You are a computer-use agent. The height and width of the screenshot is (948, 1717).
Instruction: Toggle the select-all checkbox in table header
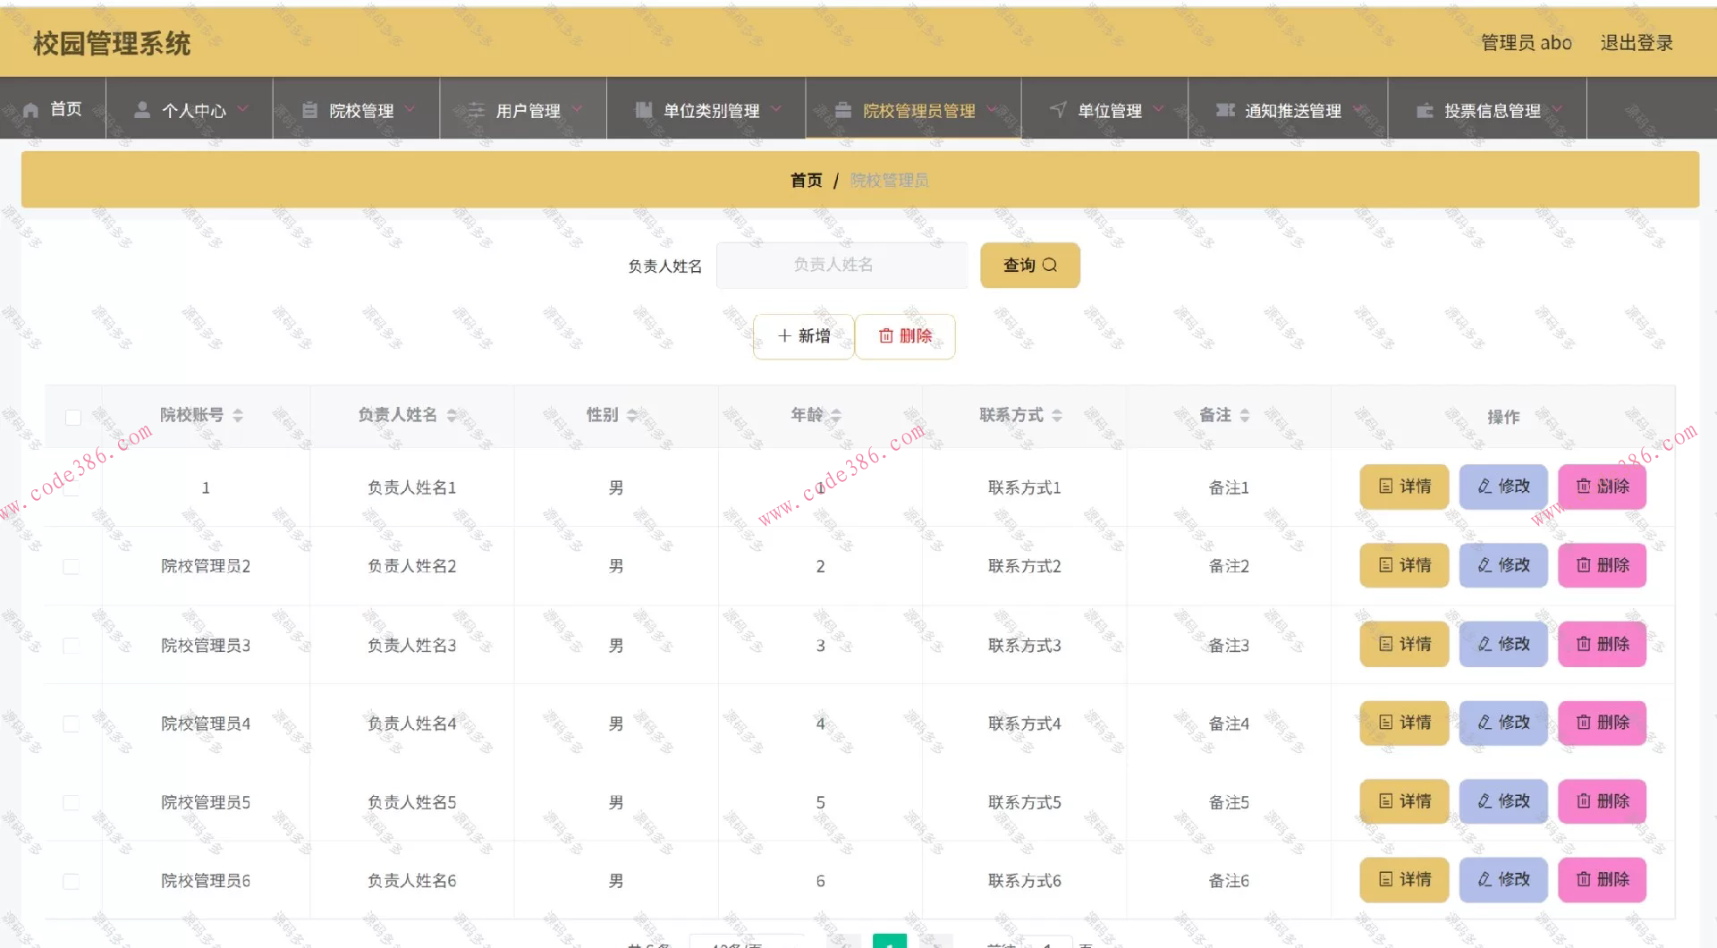click(x=73, y=417)
